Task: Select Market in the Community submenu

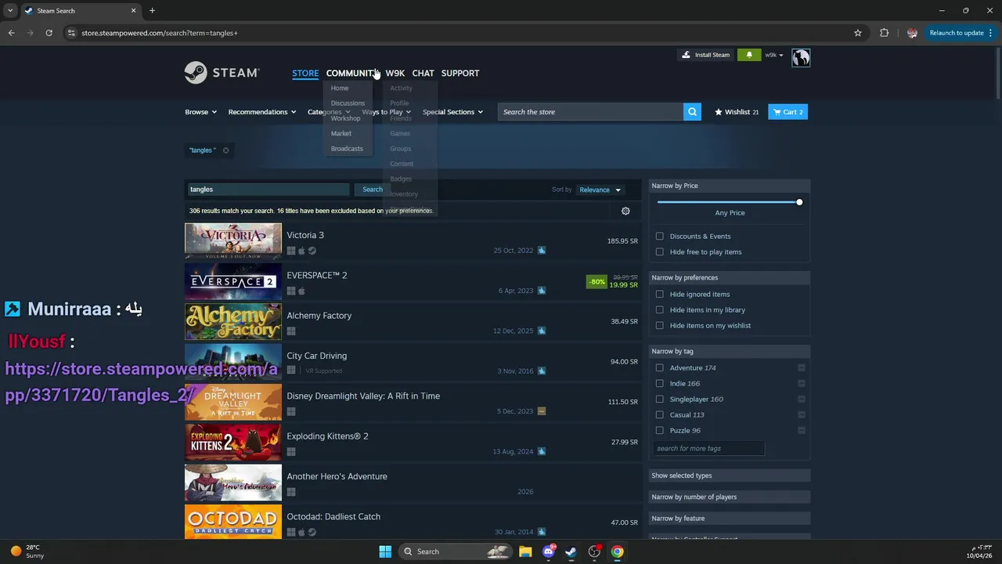Action: [341, 133]
